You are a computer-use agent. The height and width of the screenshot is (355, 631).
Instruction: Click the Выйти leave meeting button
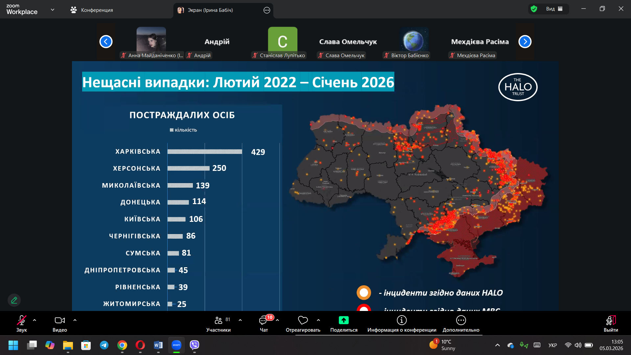611,320
